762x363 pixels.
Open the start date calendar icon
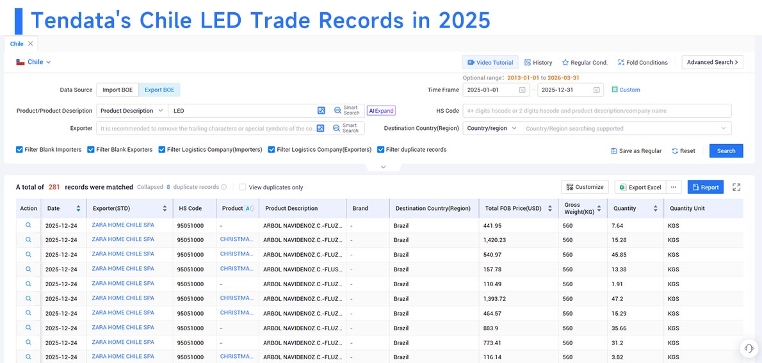point(522,90)
